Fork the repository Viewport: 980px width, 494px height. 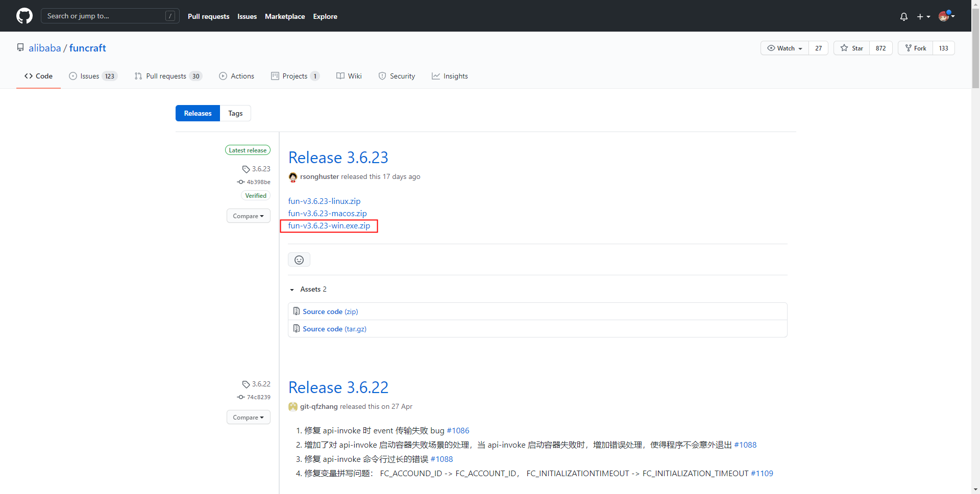pyautogui.click(x=915, y=48)
